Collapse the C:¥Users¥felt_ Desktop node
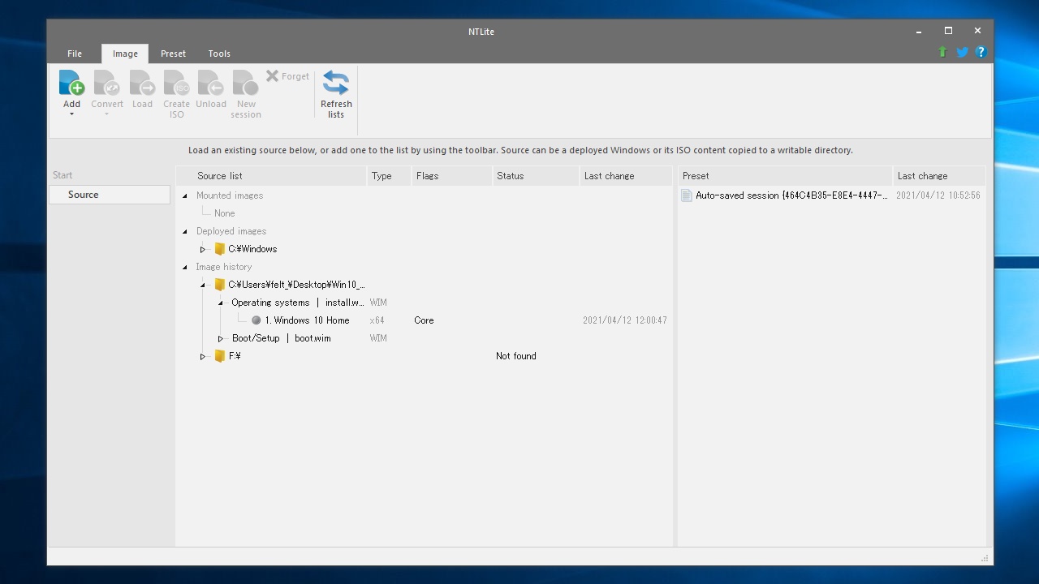 pos(203,285)
